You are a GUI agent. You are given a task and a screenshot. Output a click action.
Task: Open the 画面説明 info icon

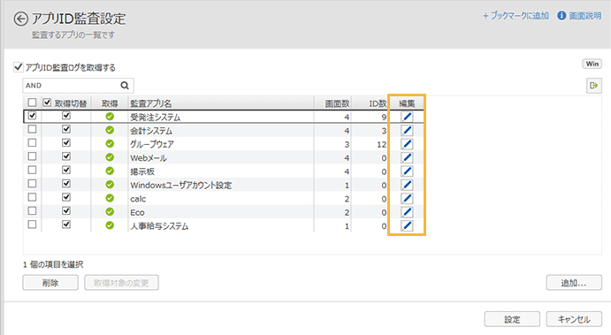[x=561, y=16]
